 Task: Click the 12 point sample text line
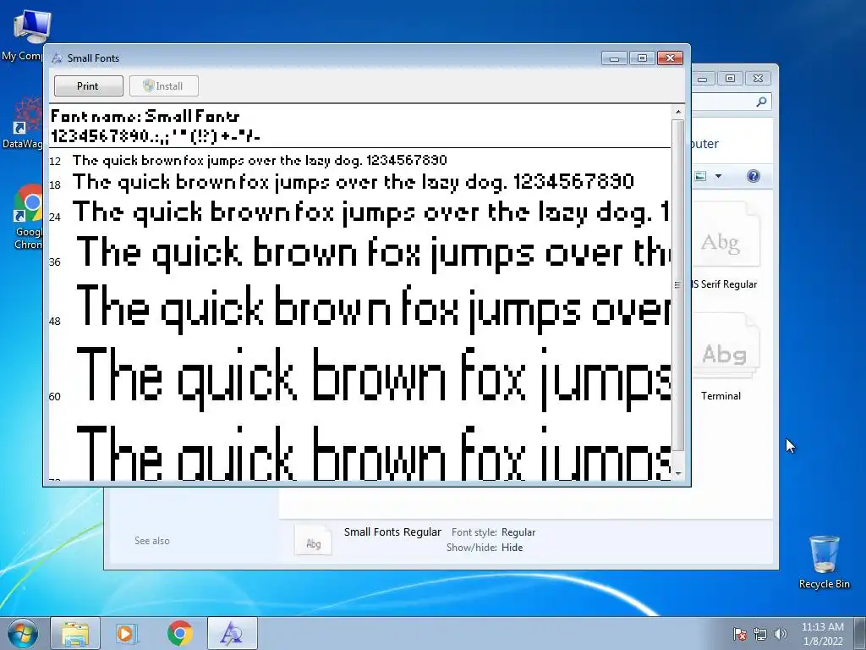coord(260,160)
